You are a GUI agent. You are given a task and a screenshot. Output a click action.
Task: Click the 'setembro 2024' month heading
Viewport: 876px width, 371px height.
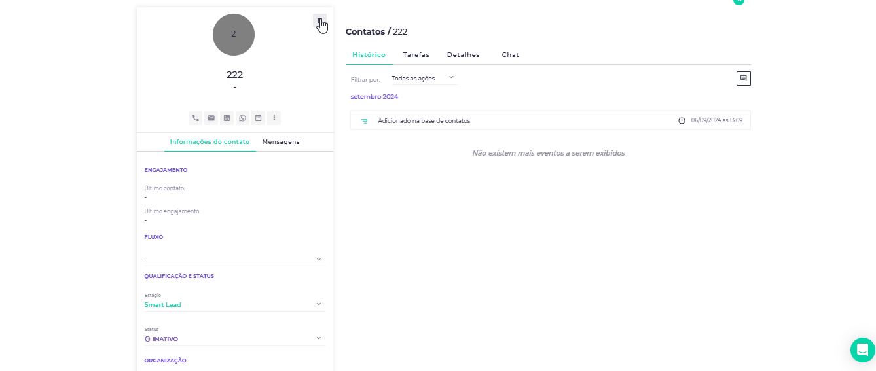374,97
